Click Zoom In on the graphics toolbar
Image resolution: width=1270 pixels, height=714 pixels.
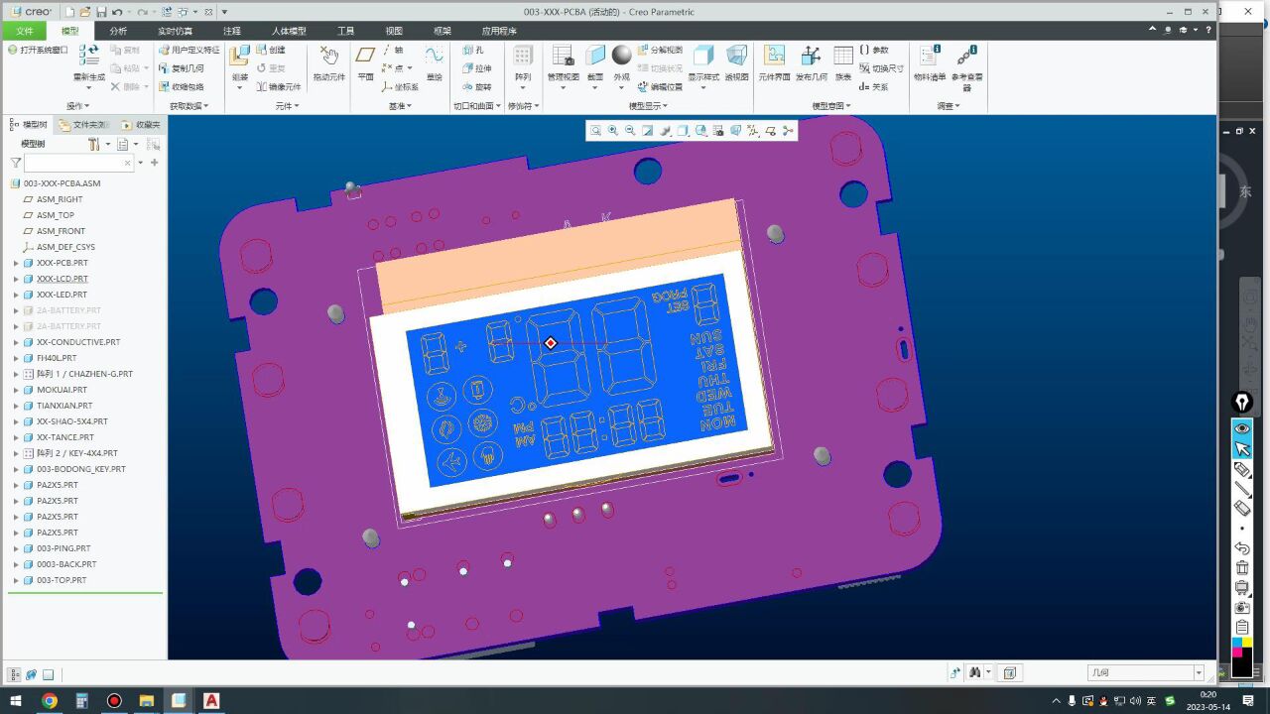click(x=612, y=130)
